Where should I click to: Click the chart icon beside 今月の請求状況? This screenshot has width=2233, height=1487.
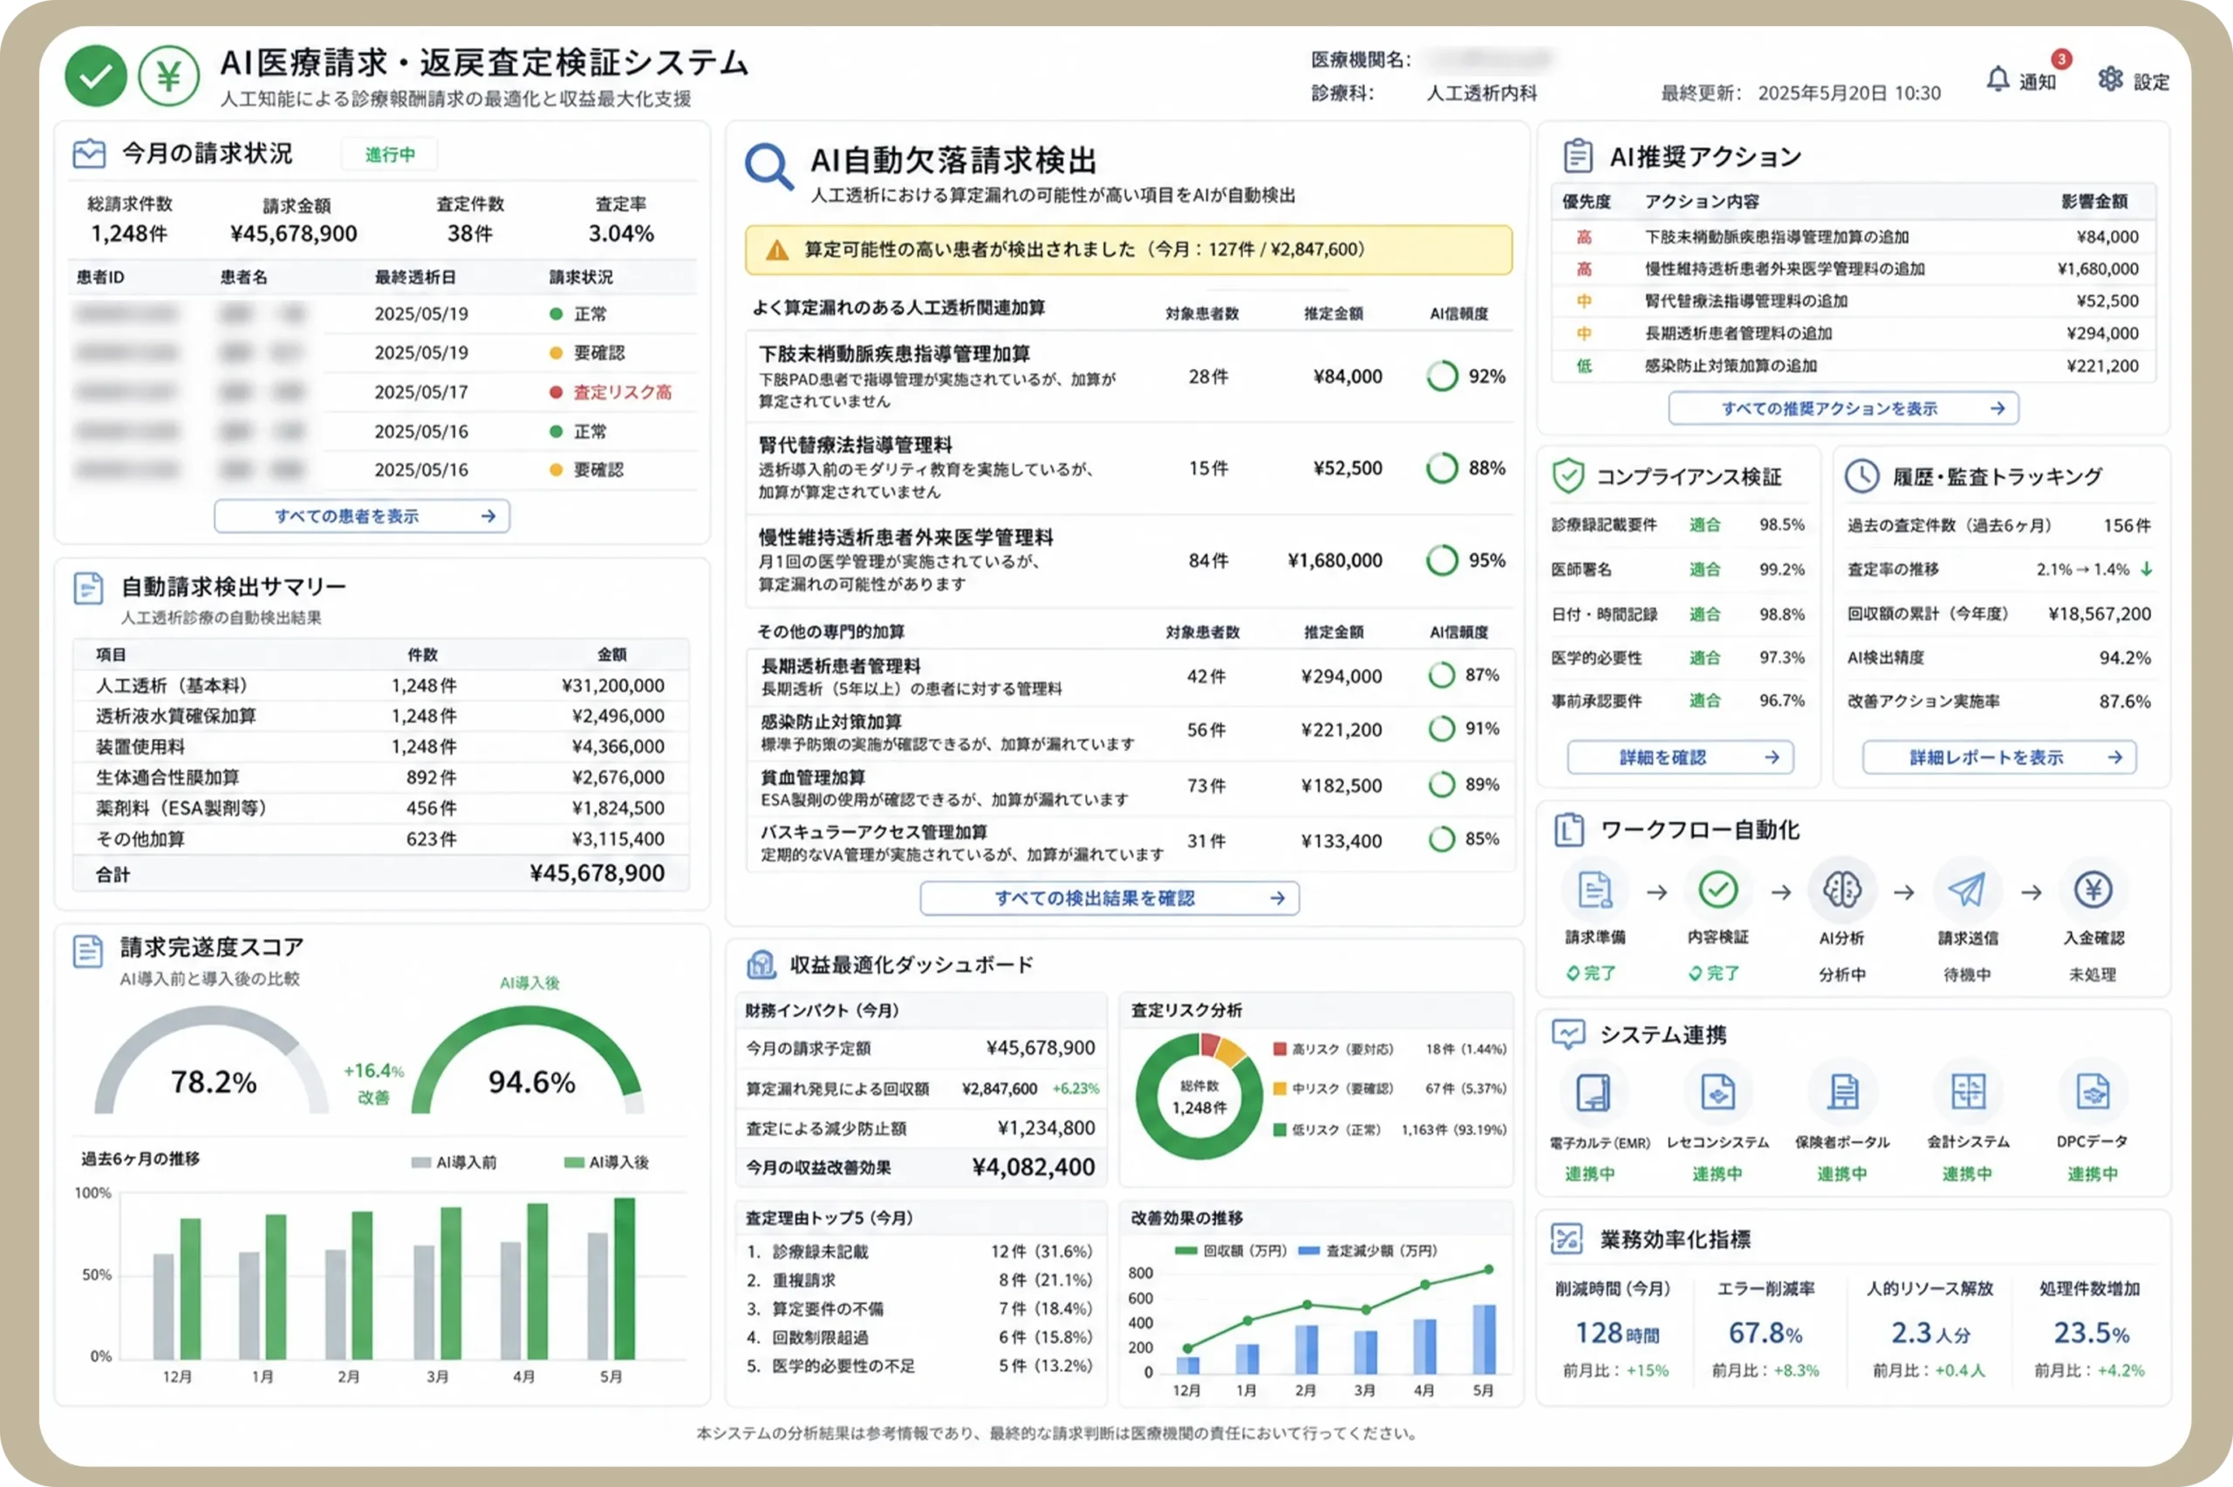point(89,153)
